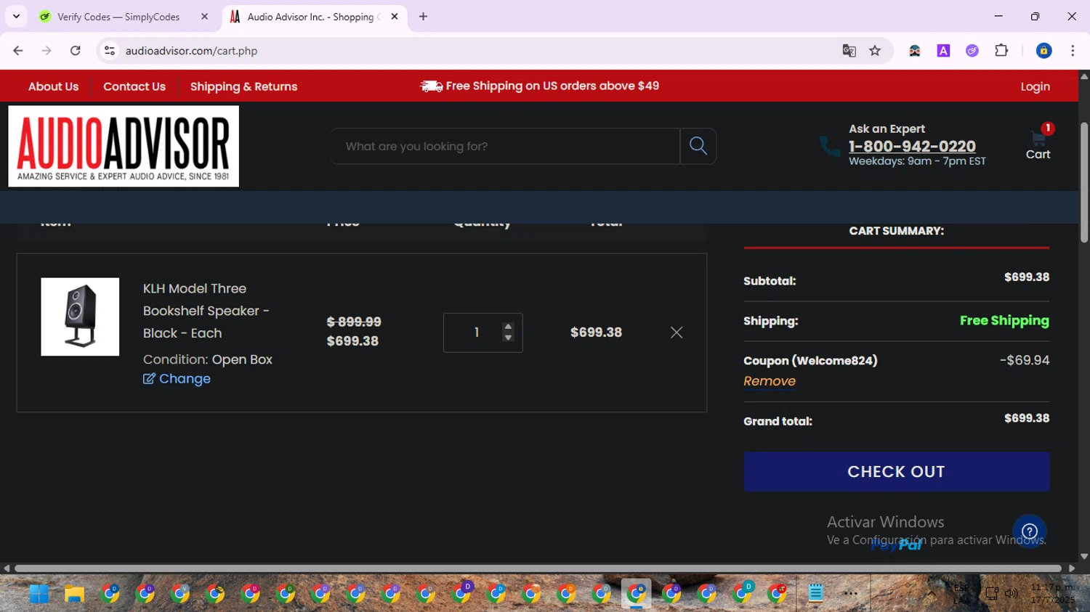Click the search magnifier icon
1090x612 pixels.
tap(698, 146)
